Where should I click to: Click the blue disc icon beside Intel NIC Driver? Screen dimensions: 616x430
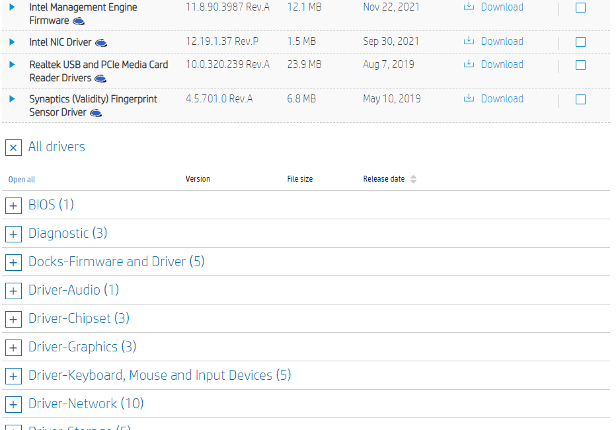click(101, 43)
